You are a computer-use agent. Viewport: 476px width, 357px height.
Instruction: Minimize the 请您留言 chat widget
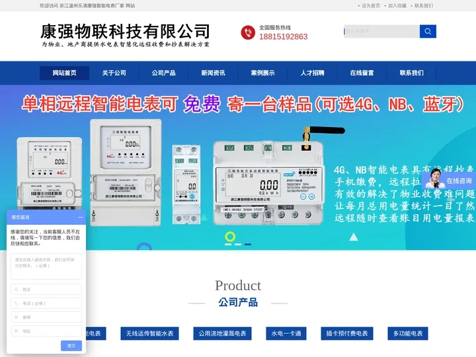80,217
